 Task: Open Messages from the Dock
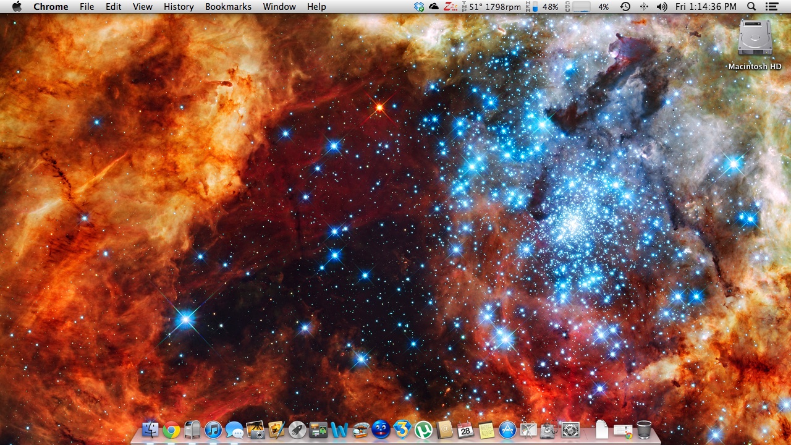click(x=234, y=430)
